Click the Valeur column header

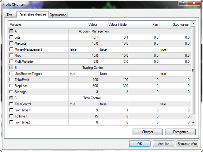(84, 25)
